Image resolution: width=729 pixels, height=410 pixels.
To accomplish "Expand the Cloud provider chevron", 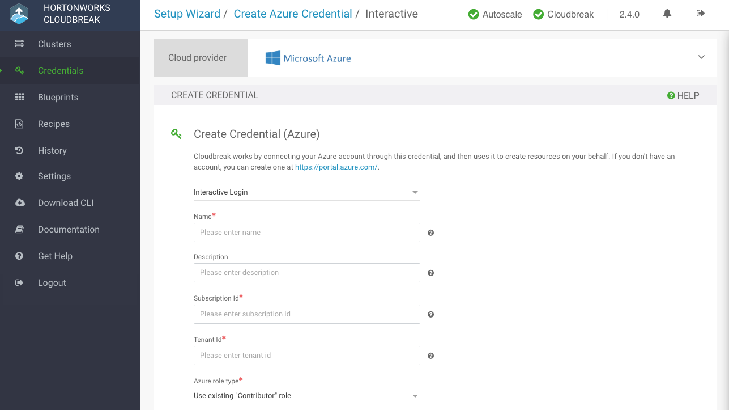I will (701, 57).
